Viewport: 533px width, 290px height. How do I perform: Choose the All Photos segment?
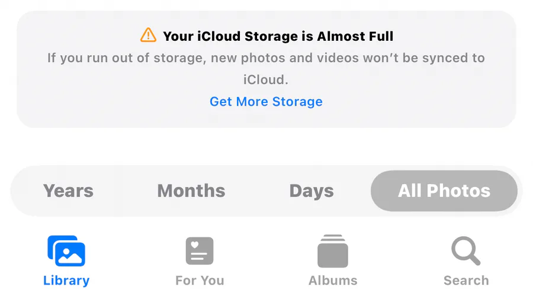tap(444, 191)
